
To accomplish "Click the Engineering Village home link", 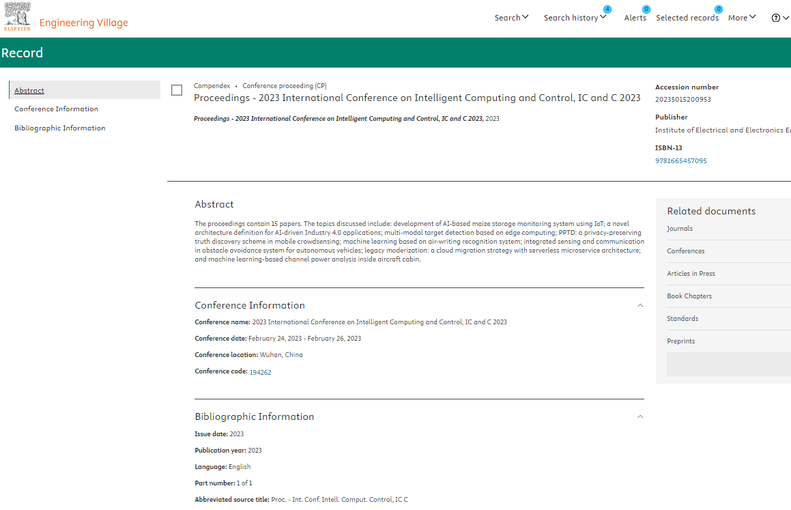I will pos(84,23).
